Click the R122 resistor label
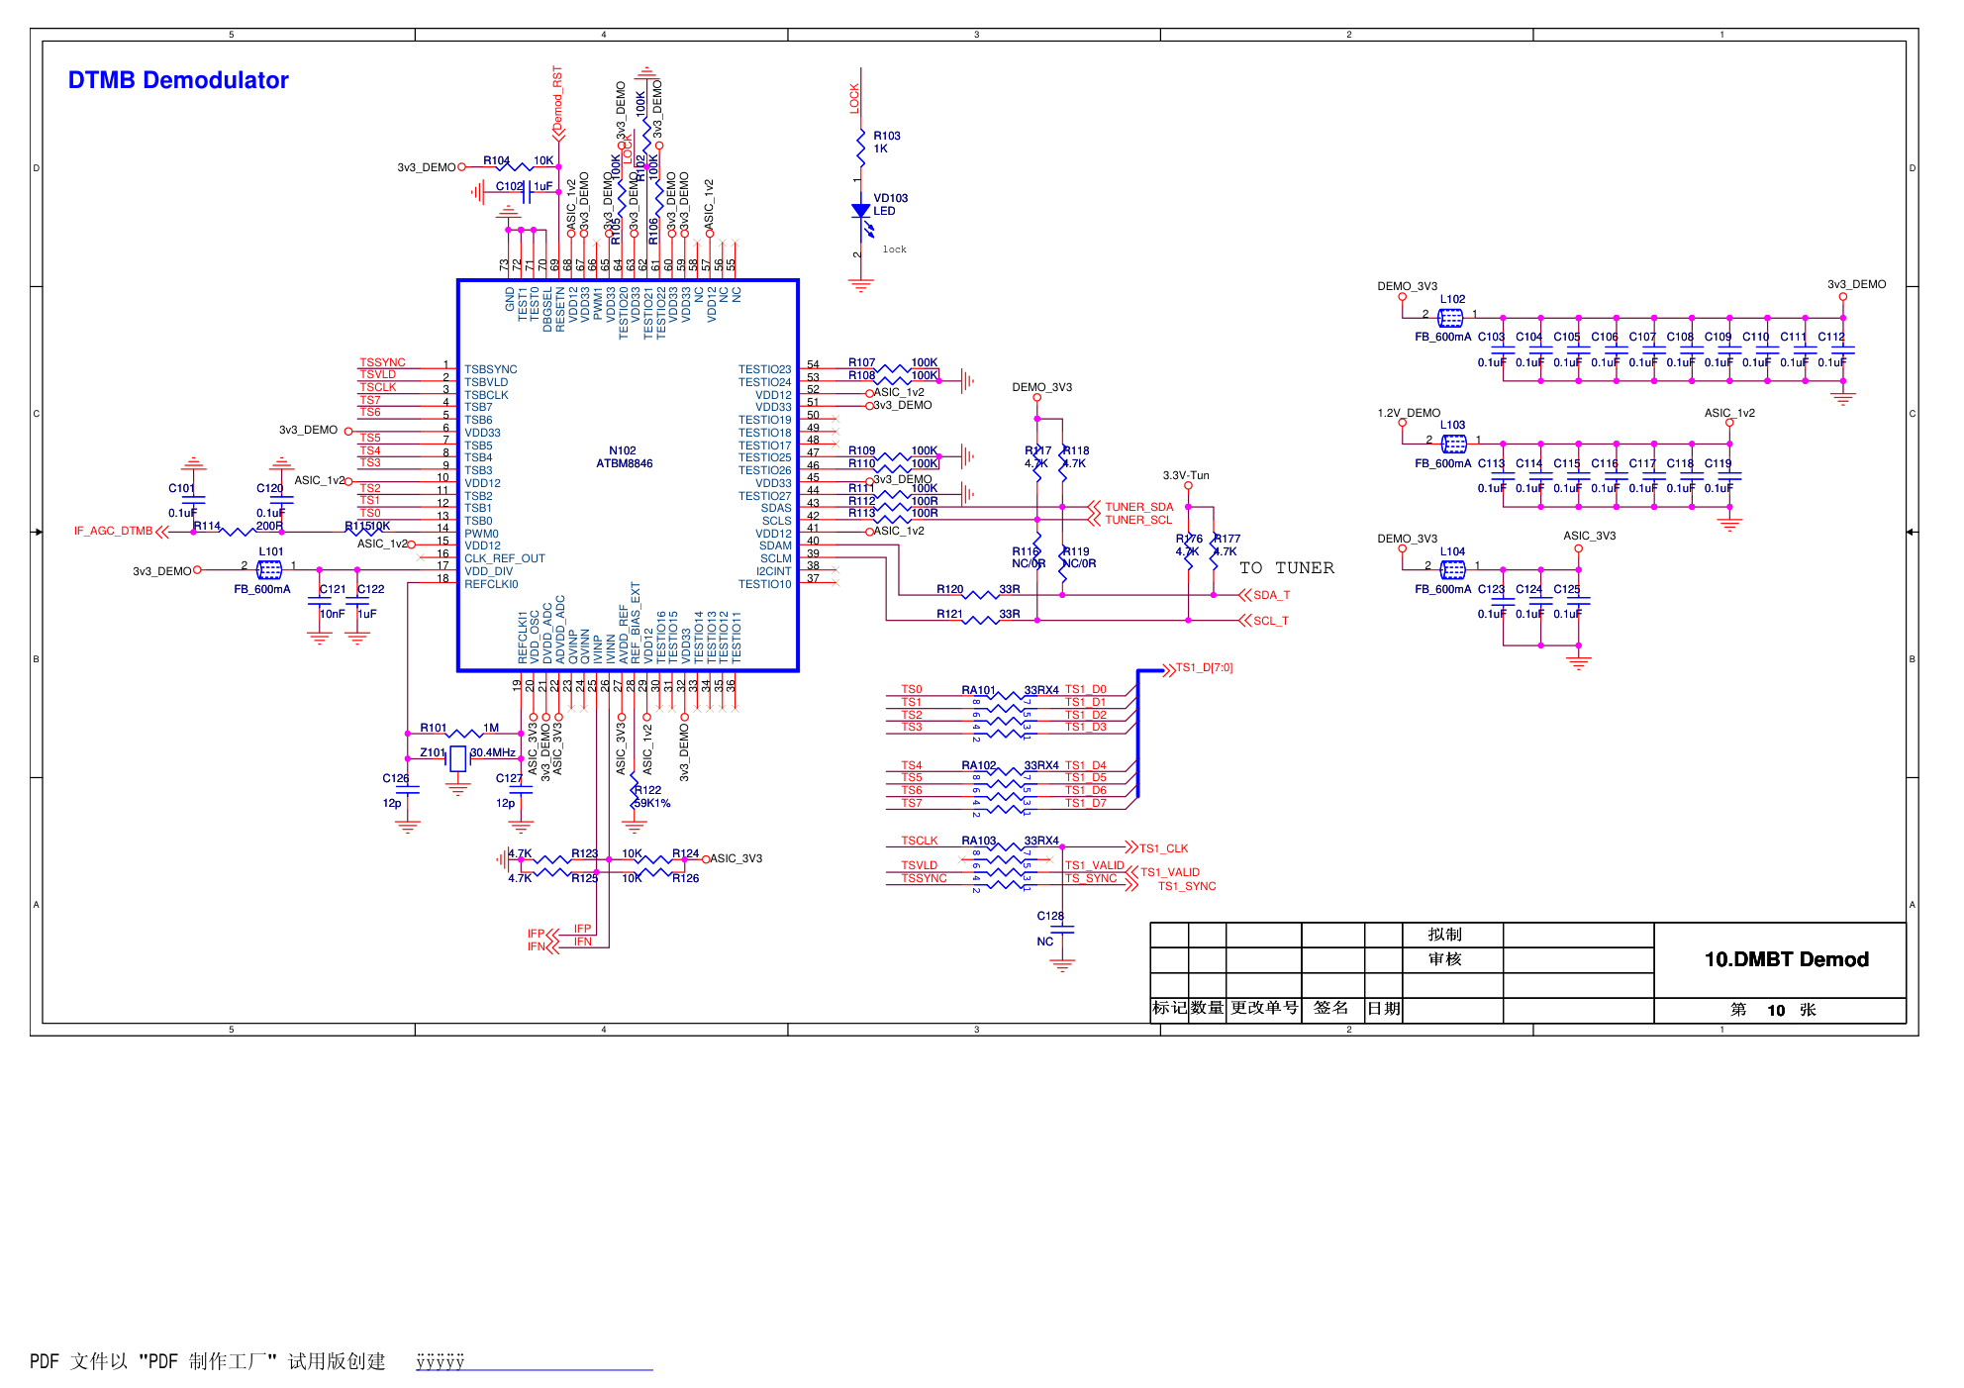 648,790
